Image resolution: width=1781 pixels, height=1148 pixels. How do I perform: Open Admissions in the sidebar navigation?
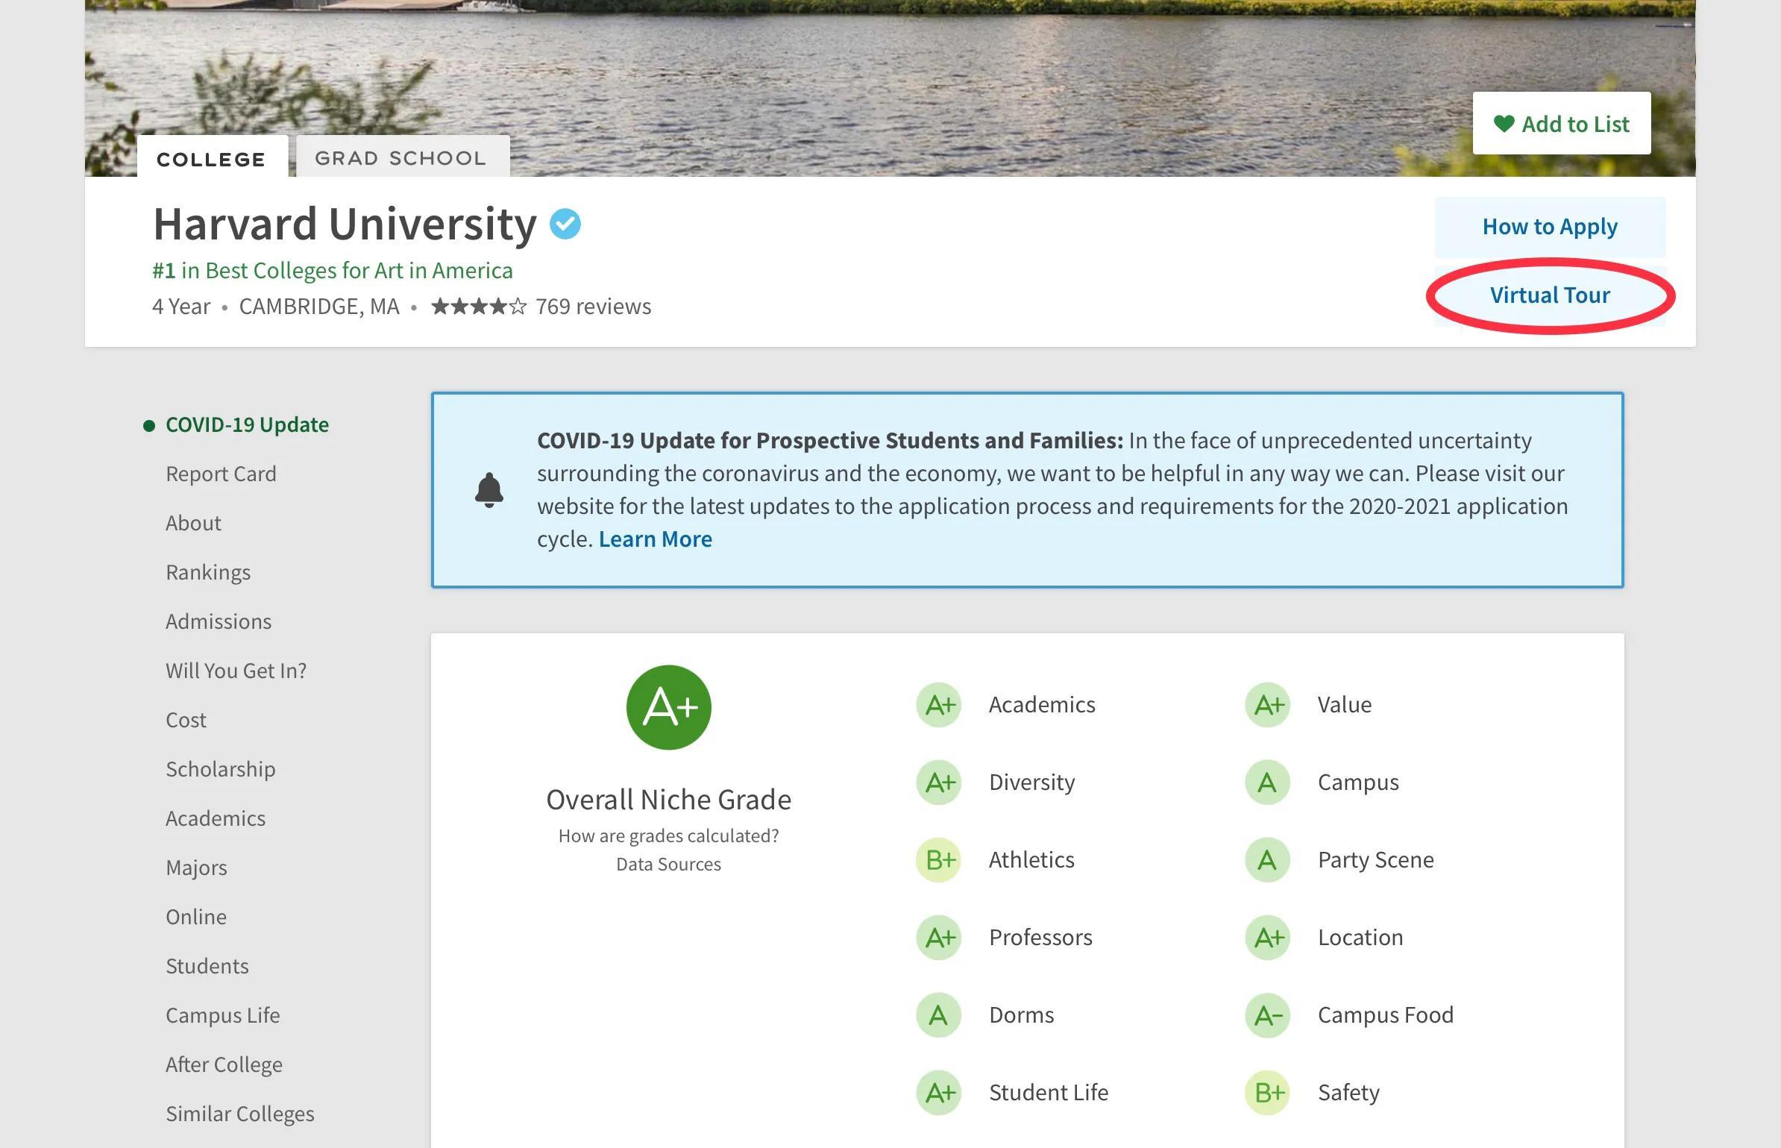pos(219,621)
